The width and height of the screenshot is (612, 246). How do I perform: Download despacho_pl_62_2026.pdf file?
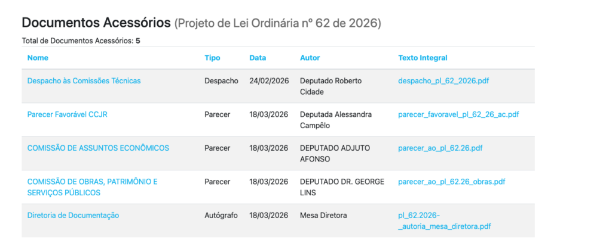tap(444, 81)
